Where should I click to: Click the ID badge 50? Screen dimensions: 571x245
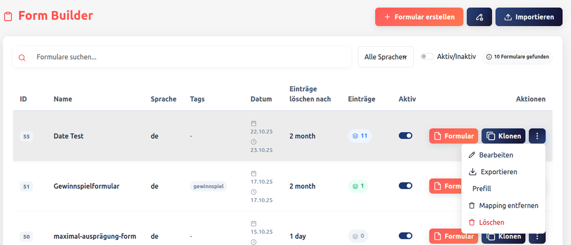(x=26, y=237)
